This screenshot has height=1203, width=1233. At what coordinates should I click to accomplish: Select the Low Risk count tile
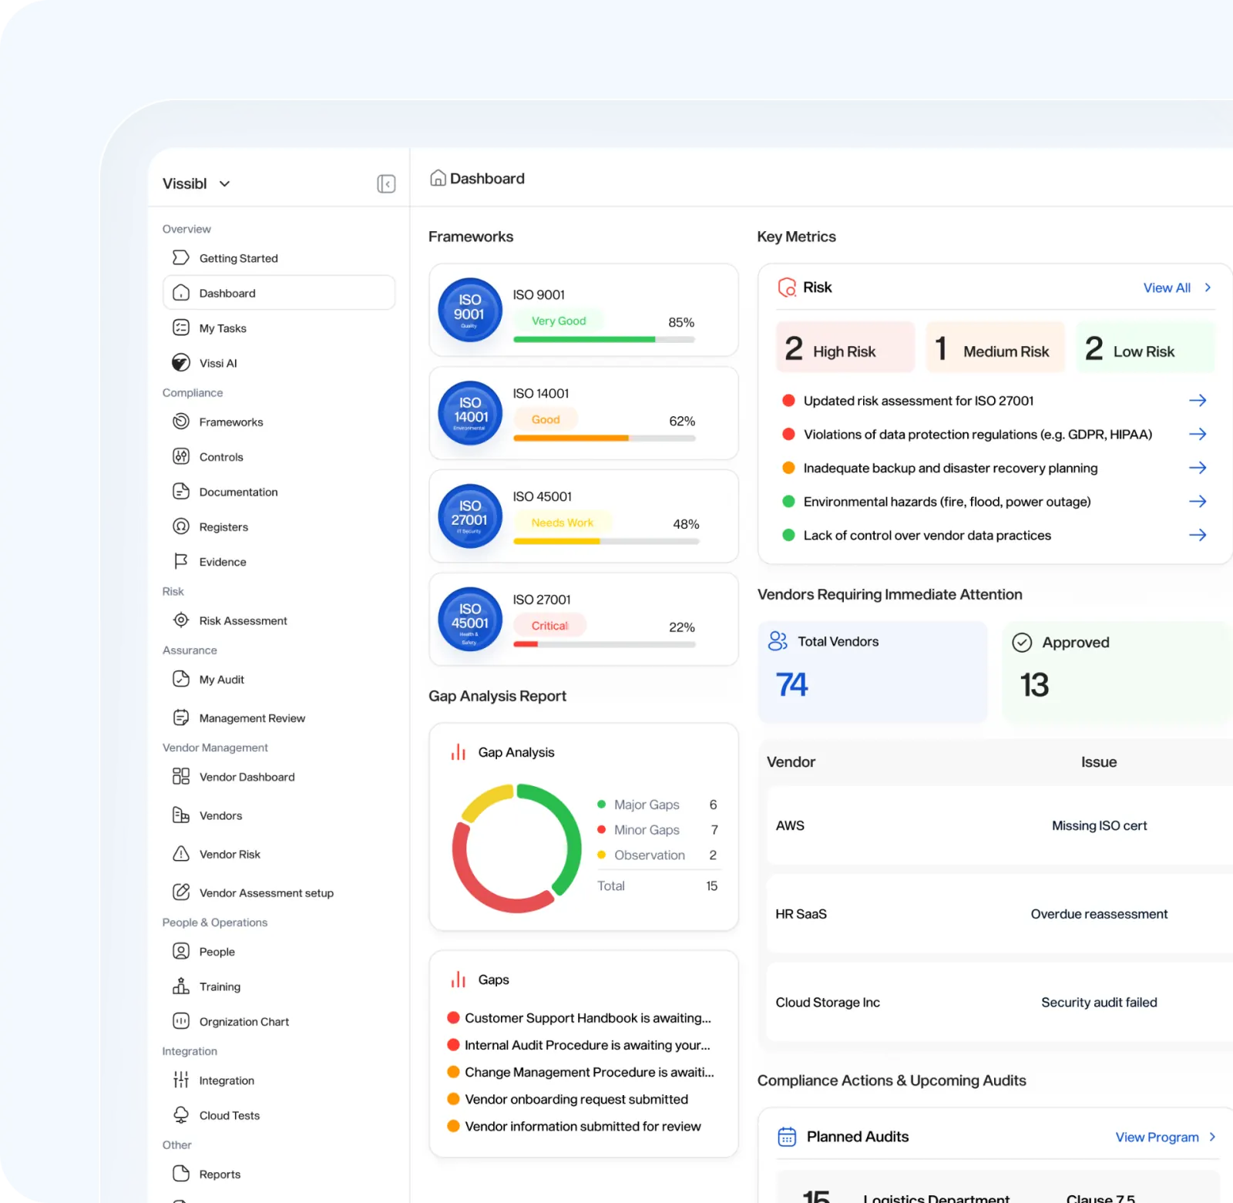pos(1145,348)
